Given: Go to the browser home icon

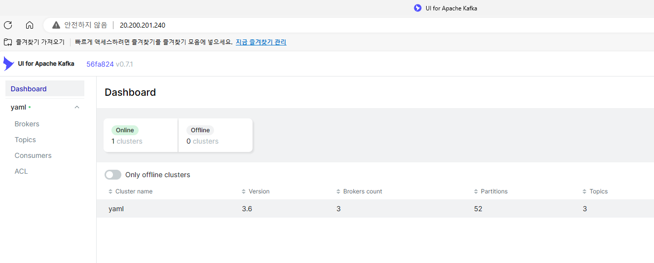Looking at the screenshot, I should coord(30,25).
